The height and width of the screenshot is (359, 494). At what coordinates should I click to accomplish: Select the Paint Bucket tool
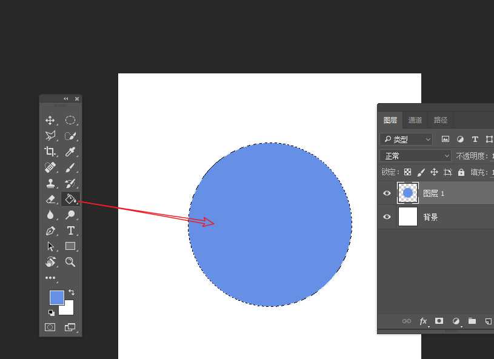(70, 199)
